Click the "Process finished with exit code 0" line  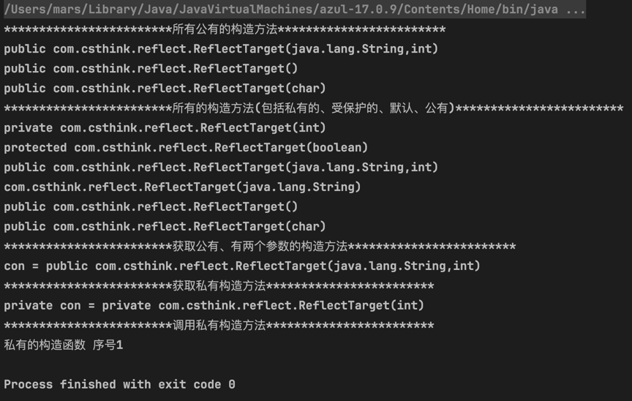pos(119,384)
